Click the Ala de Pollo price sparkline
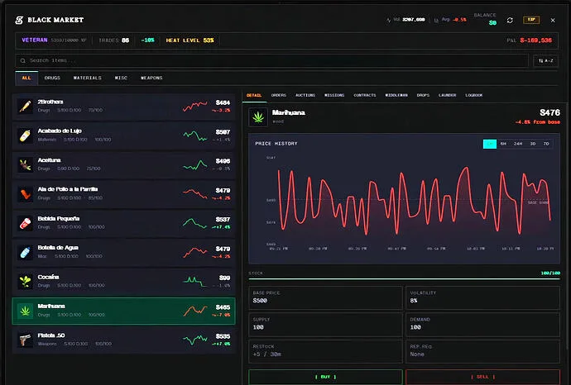This screenshot has width=571, height=385. 194,194
